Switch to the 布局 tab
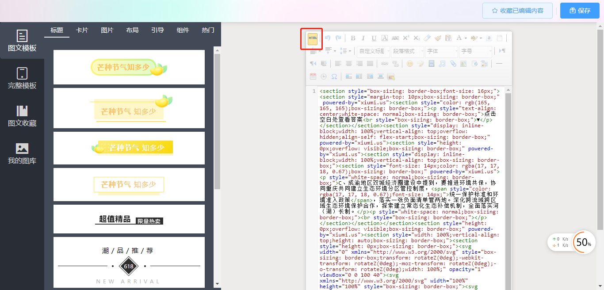The width and height of the screenshot is (604, 290). [132, 30]
